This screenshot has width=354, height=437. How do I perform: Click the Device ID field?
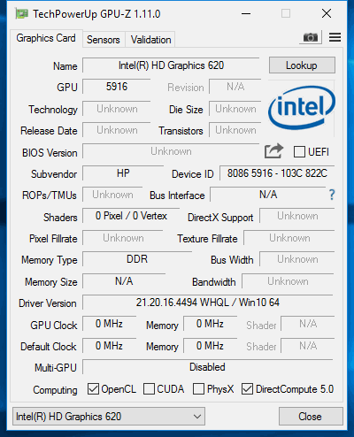277,173
